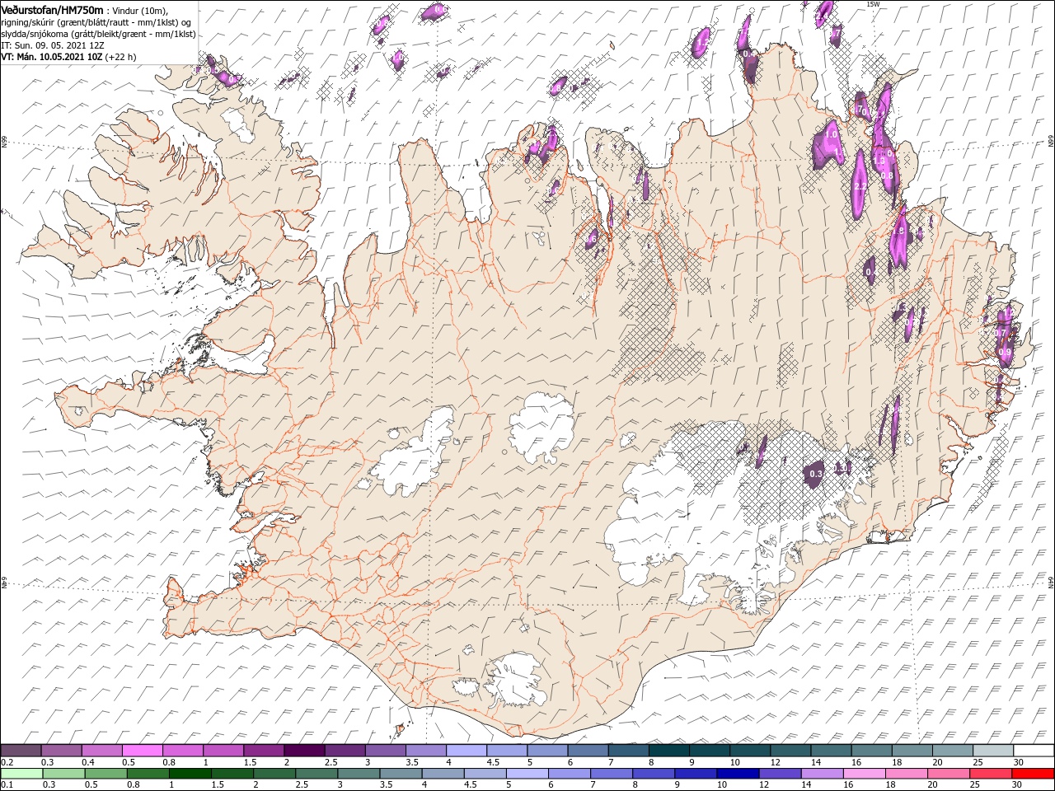Click the dark teal 8 swatch in upper legend
1055x791 pixels.
[x=670, y=751]
